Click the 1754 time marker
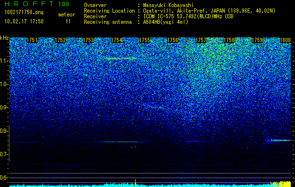This screenshot has height=187, width=295. pos(117,40)
